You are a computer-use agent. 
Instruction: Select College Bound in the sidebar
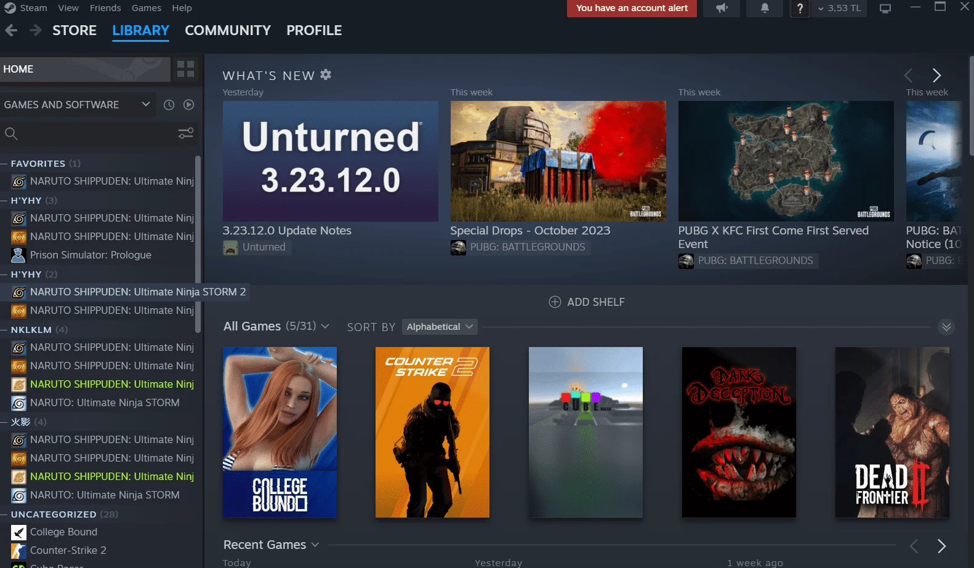point(63,532)
